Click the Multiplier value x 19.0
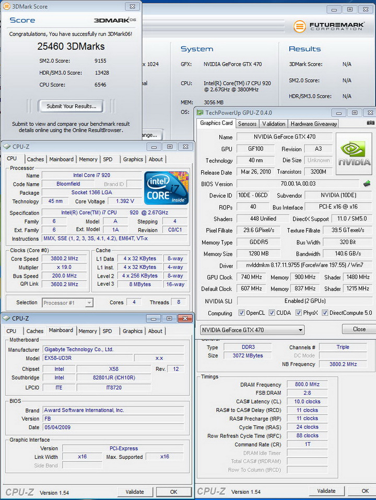 (64, 267)
